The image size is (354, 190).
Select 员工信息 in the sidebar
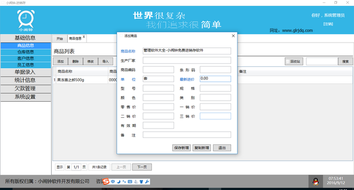26,65
